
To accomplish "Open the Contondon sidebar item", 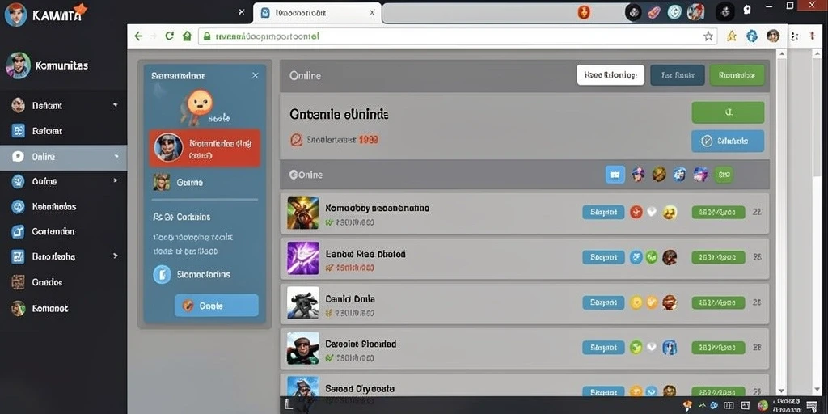I will point(53,231).
